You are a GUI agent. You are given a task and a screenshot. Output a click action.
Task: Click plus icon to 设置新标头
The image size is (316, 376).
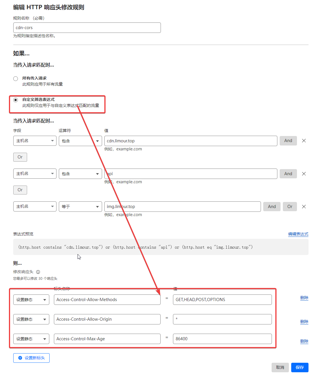point(20,358)
